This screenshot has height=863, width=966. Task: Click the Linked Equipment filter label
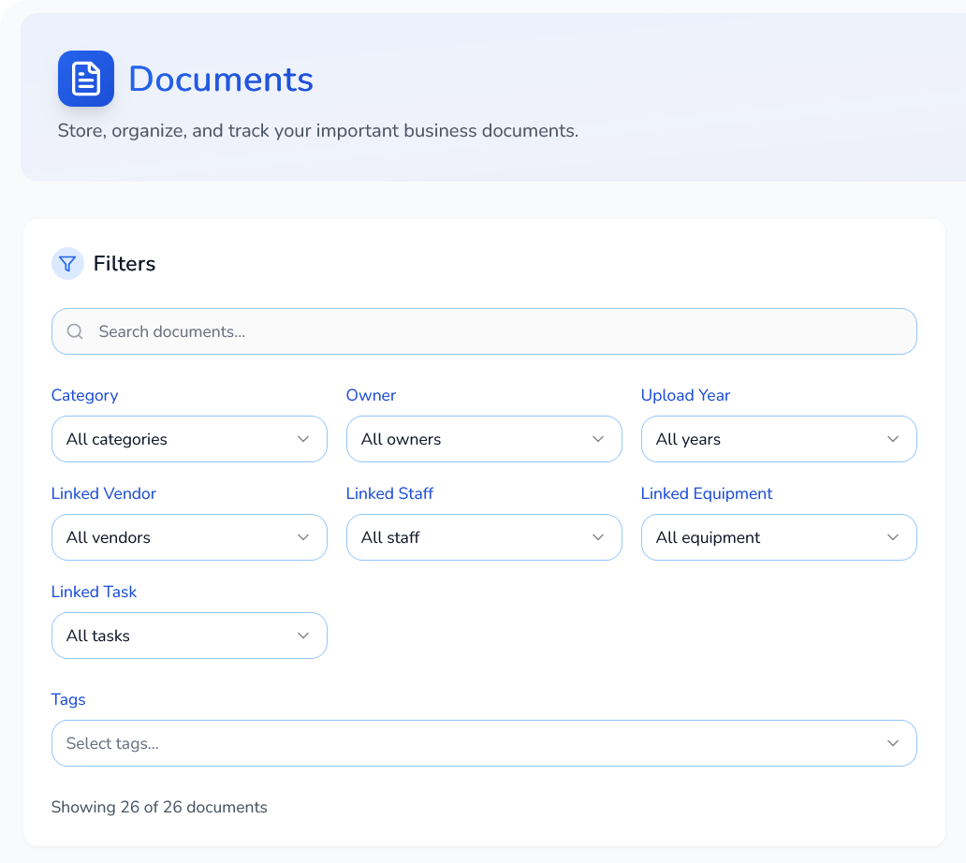707,493
